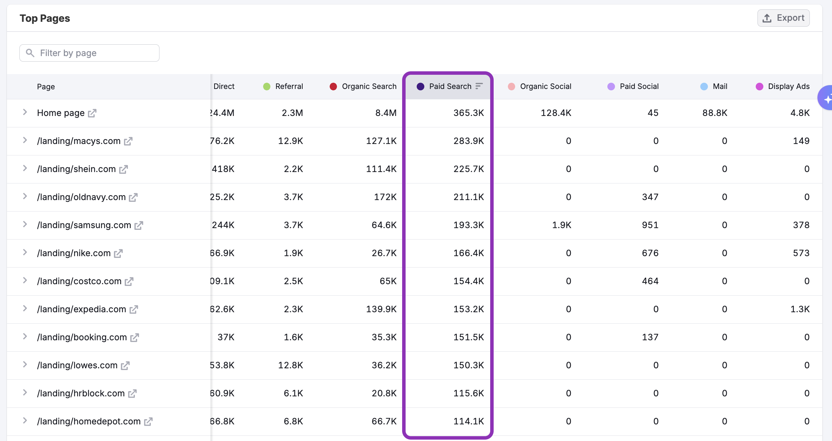Open /landing/samsung.com in new tab icon

[x=139, y=226]
